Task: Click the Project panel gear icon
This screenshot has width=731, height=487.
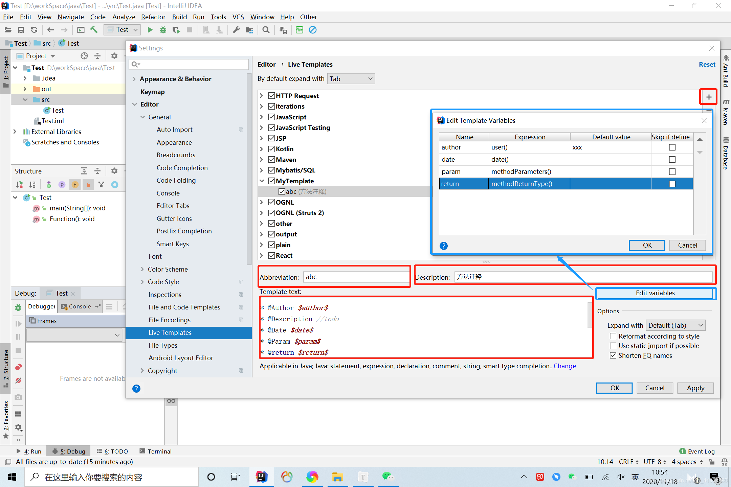Action: 114,56
